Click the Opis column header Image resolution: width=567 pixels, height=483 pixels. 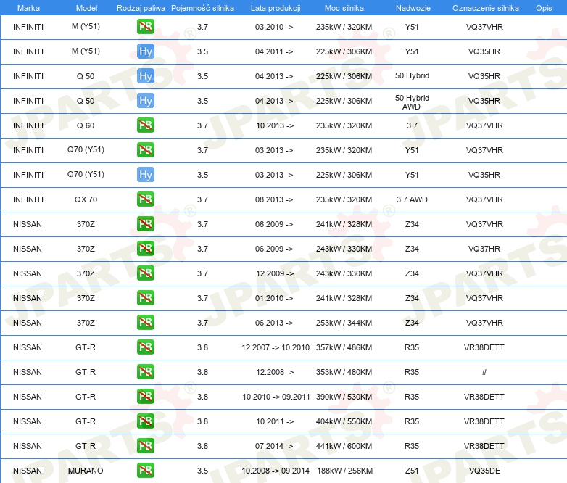pyautogui.click(x=543, y=7)
